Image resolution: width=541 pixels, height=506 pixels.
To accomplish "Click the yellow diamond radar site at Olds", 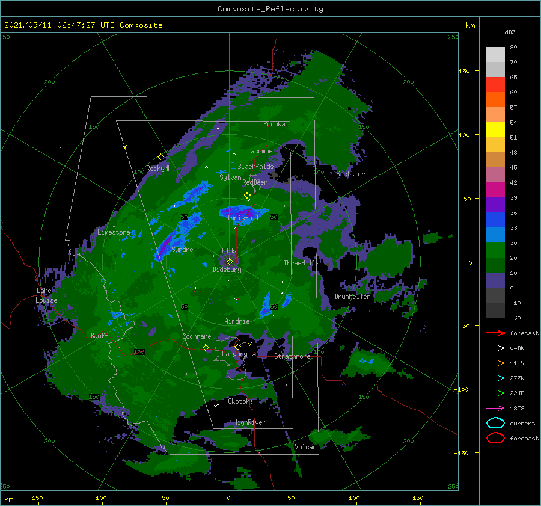I will 230,262.
